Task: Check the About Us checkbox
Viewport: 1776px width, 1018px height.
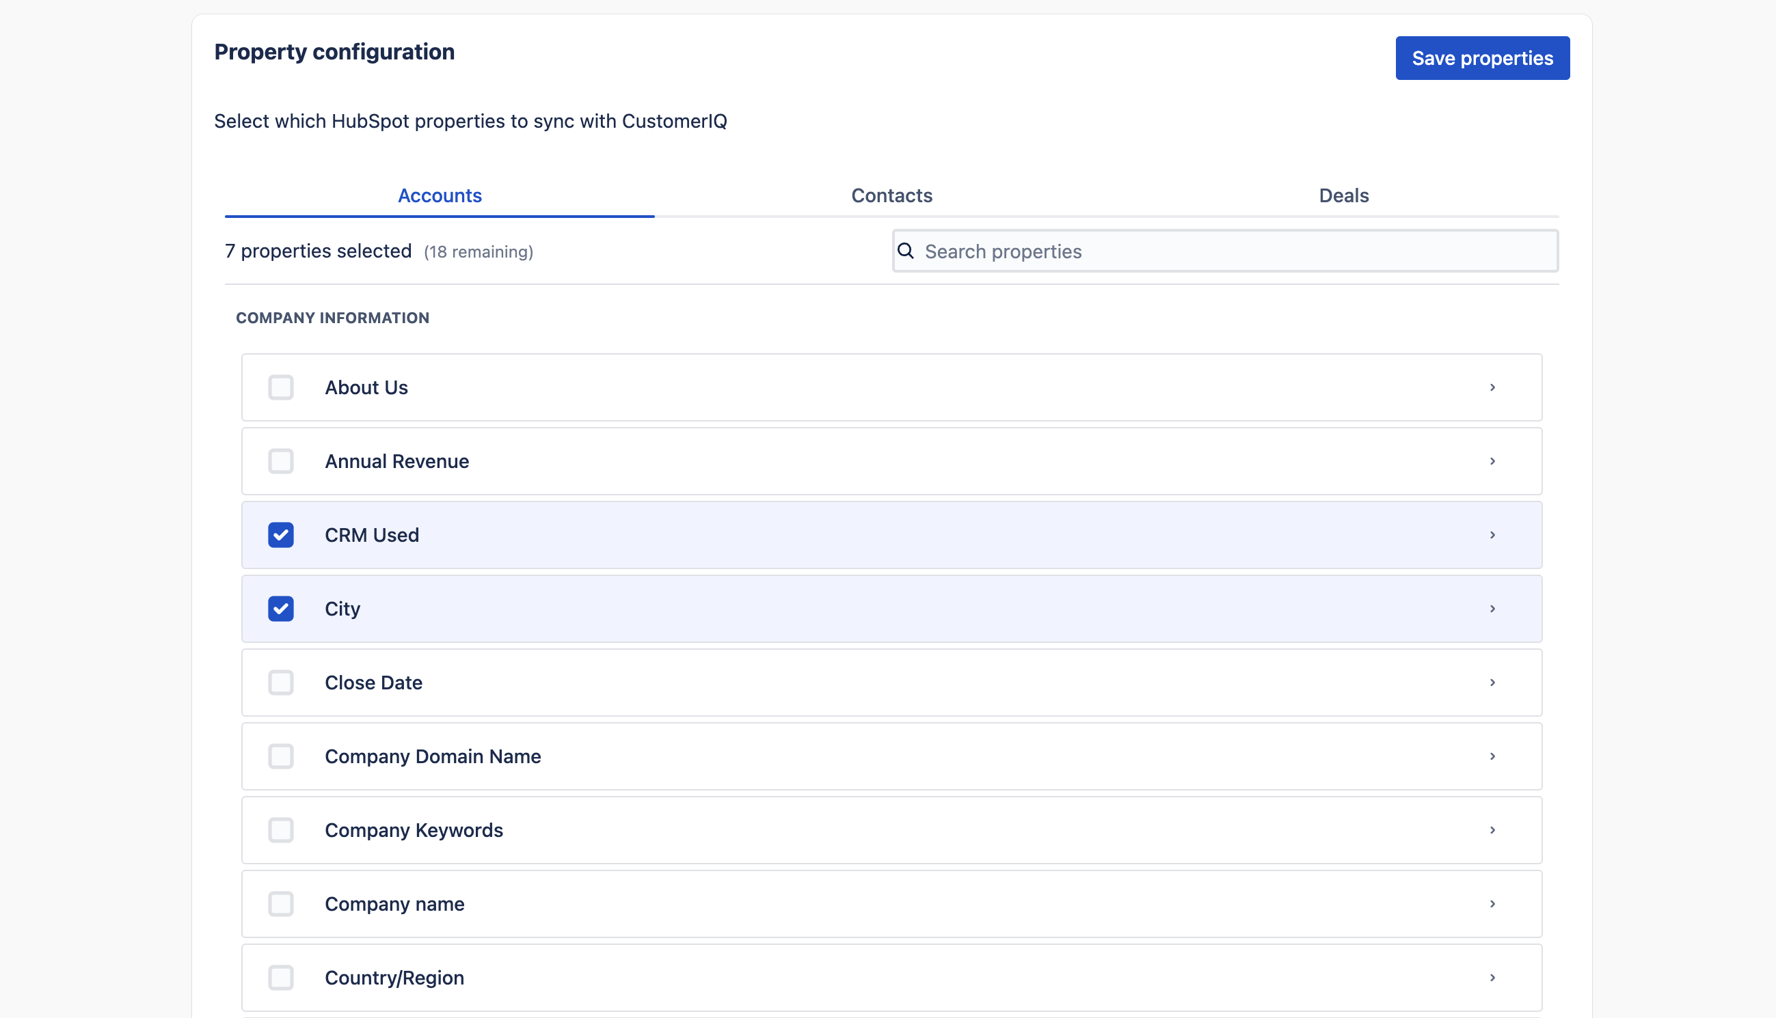Action: 280,387
